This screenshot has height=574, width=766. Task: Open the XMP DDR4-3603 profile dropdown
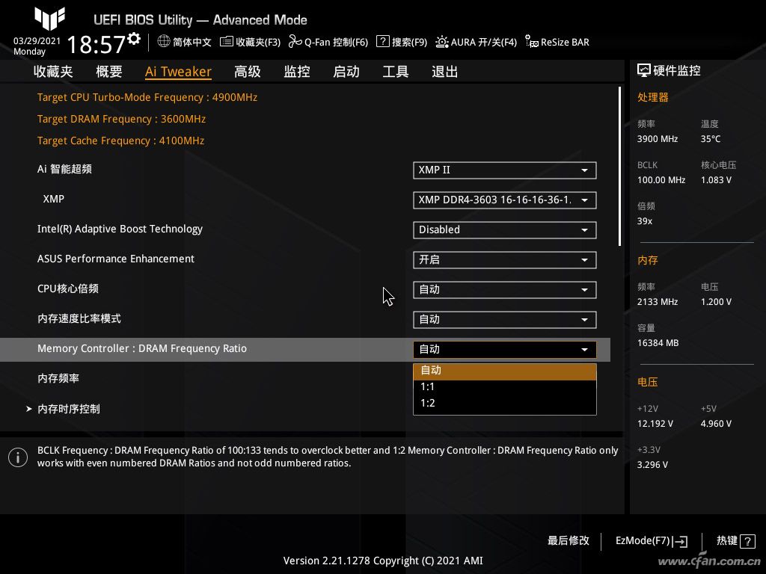pyautogui.click(x=505, y=200)
